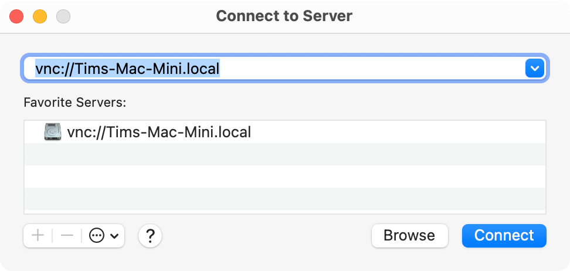Remove favorite server with minus button
Screen dimensions: 570x271
coord(67,236)
